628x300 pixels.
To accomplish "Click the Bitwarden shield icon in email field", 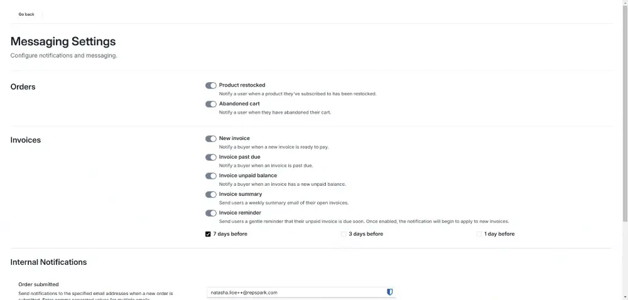I will 390,292.
